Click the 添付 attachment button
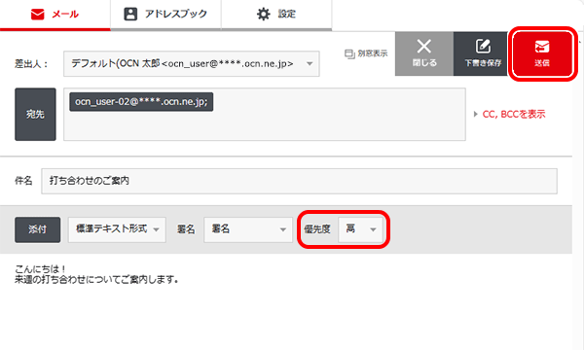Screen dimensions: 584x350 [38, 229]
